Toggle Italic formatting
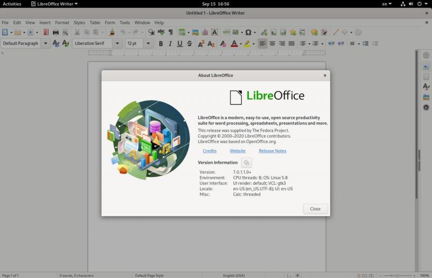Image resolution: width=432 pixels, height=278 pixels. pyautogui.click(x=170, y=44)
